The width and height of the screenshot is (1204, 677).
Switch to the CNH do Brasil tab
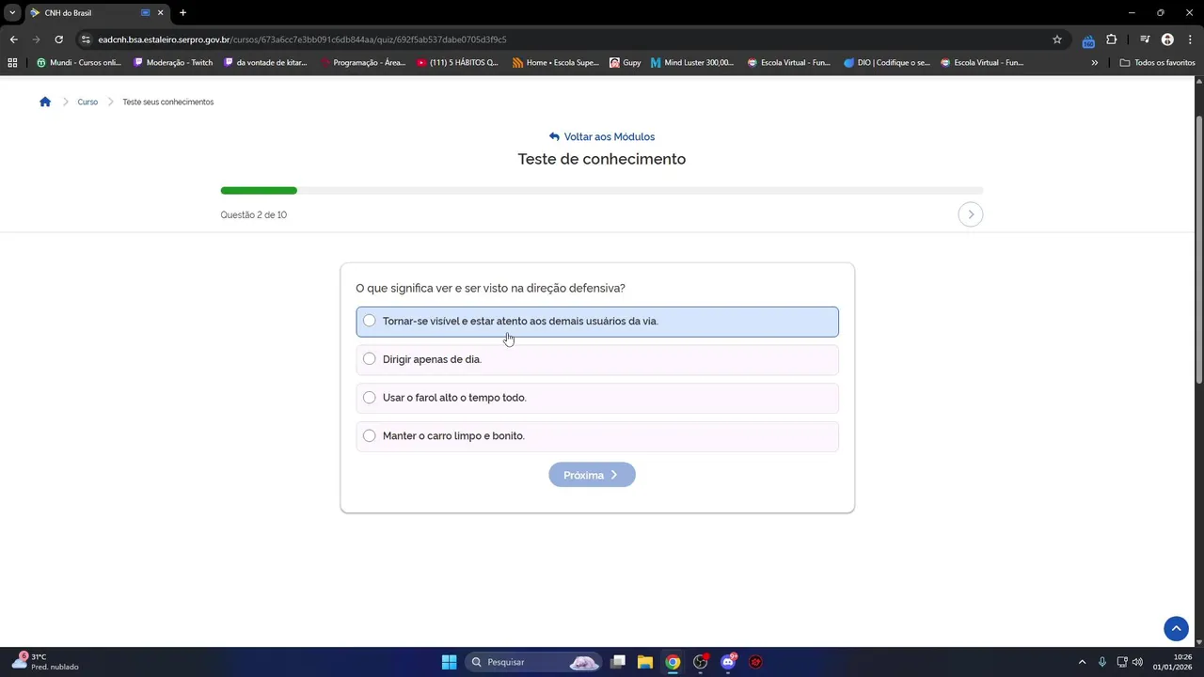click(96, 12)
